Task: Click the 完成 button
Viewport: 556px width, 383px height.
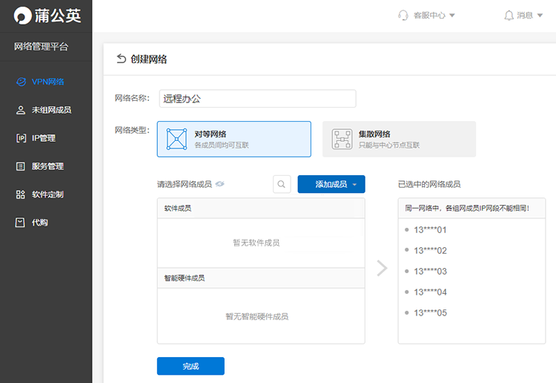Action: click(191, 366)
